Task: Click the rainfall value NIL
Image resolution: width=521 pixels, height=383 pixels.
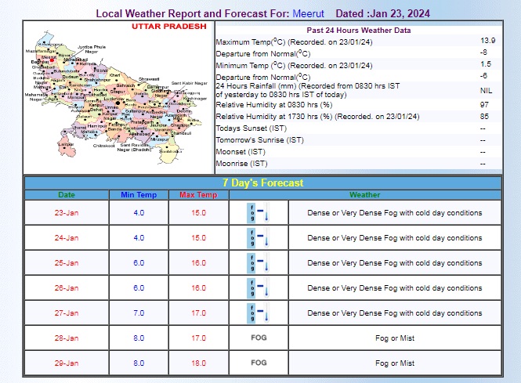Action: (x=486, y=91)
